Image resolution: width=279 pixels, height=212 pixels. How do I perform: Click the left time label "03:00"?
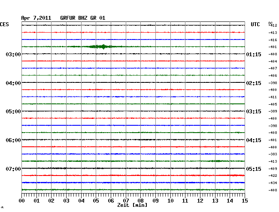click(13, 54)
